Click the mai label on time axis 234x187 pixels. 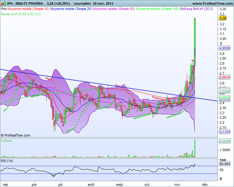6,185
